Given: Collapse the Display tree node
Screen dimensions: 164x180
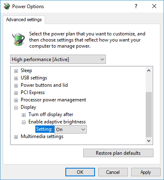Looking at the screenshot, I should click(x=16, y=108).
